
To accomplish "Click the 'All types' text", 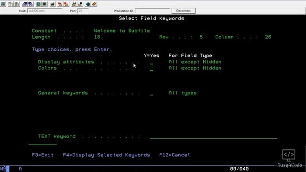I will [x=183, y=93].
